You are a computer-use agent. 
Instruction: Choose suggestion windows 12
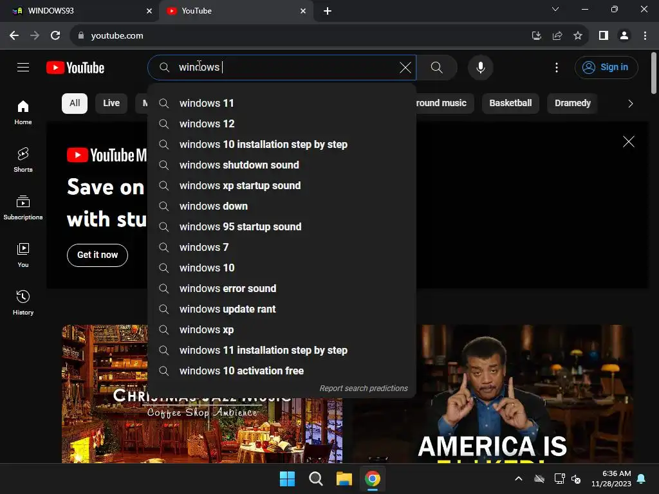point(282,124)
